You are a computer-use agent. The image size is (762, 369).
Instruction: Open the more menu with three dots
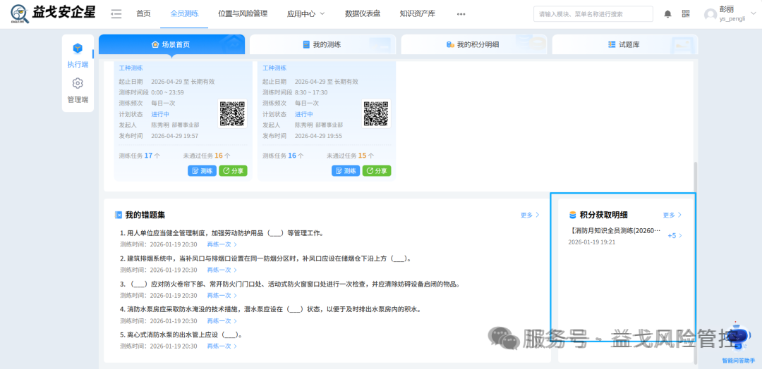461,14
